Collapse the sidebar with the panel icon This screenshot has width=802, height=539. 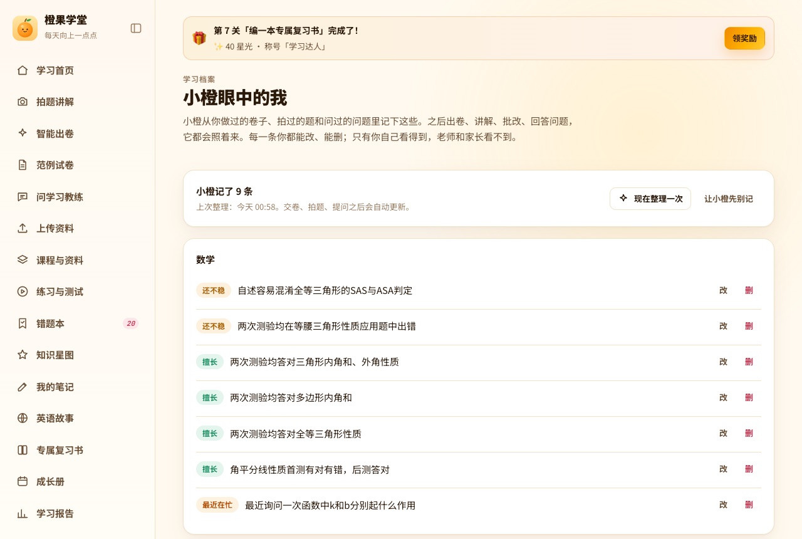click(x=136, y=28)
